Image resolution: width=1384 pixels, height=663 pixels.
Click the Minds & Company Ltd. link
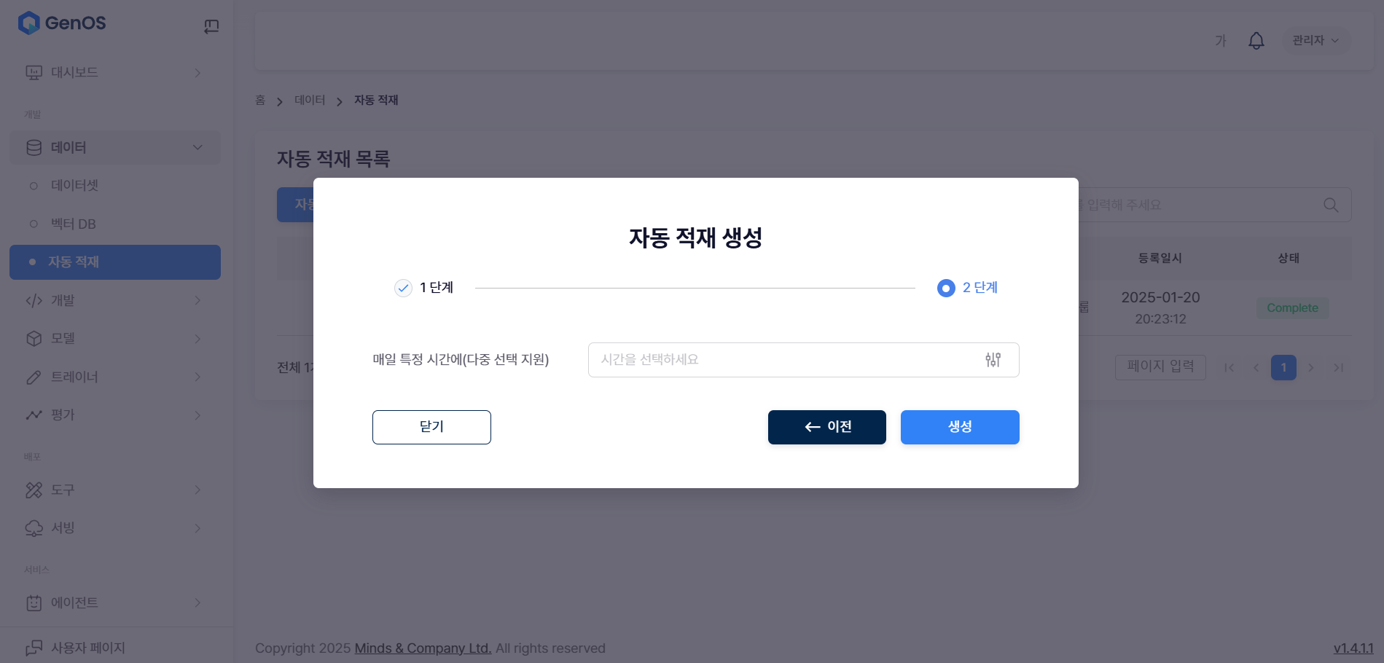[423, 648]
